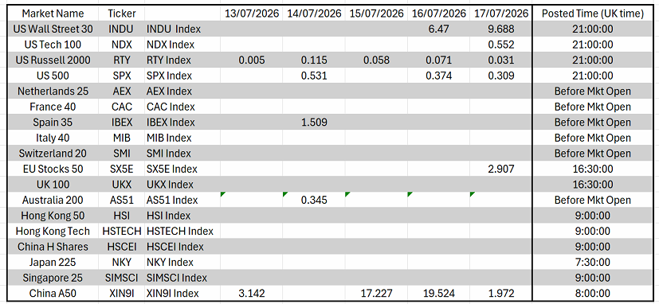Select the 'US Russell 2000' cell

tap(53, 60)
